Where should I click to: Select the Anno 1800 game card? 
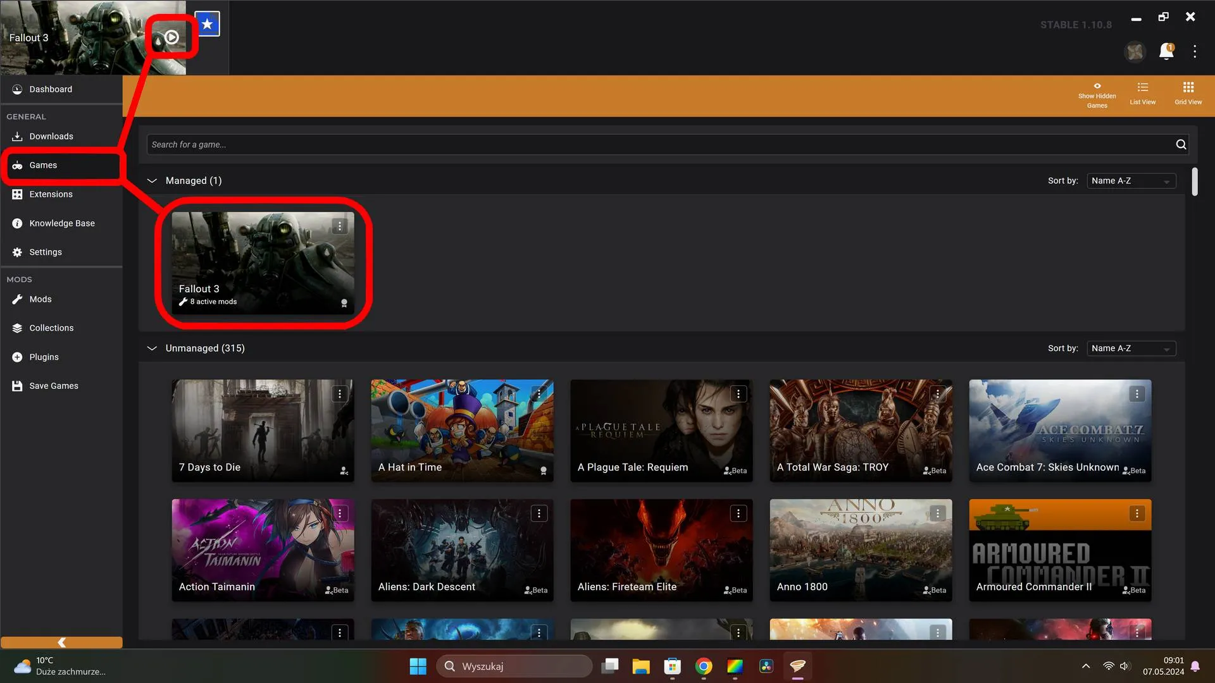coord(861,550)
